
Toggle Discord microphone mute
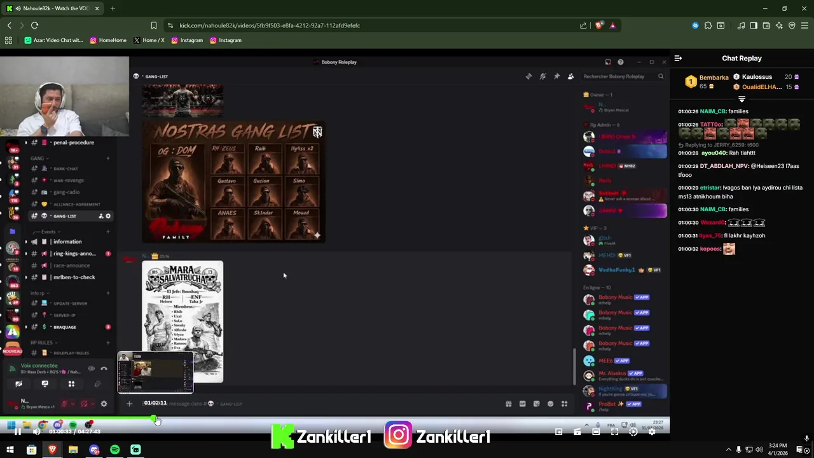tap(64, 403)
